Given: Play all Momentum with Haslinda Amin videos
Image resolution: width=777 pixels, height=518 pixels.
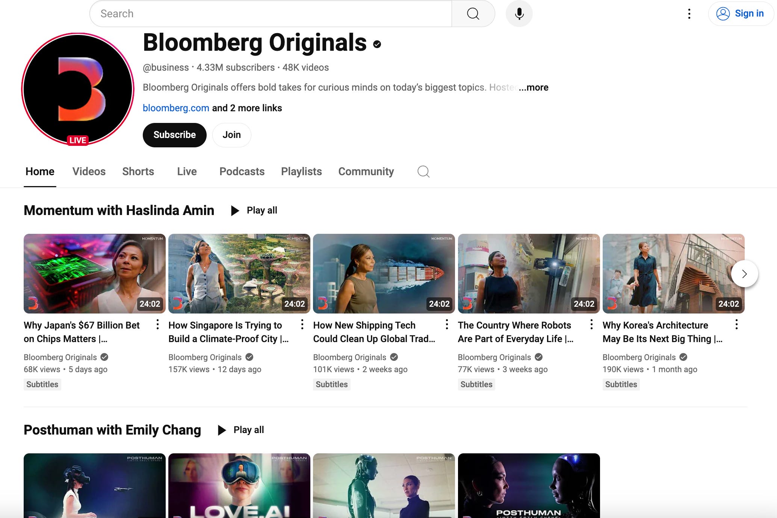Looking at the screenshot, I should tap(254, 211).
